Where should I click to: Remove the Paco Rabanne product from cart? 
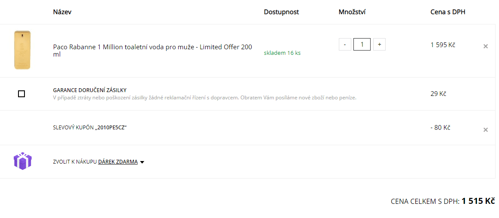pos(486,46)
